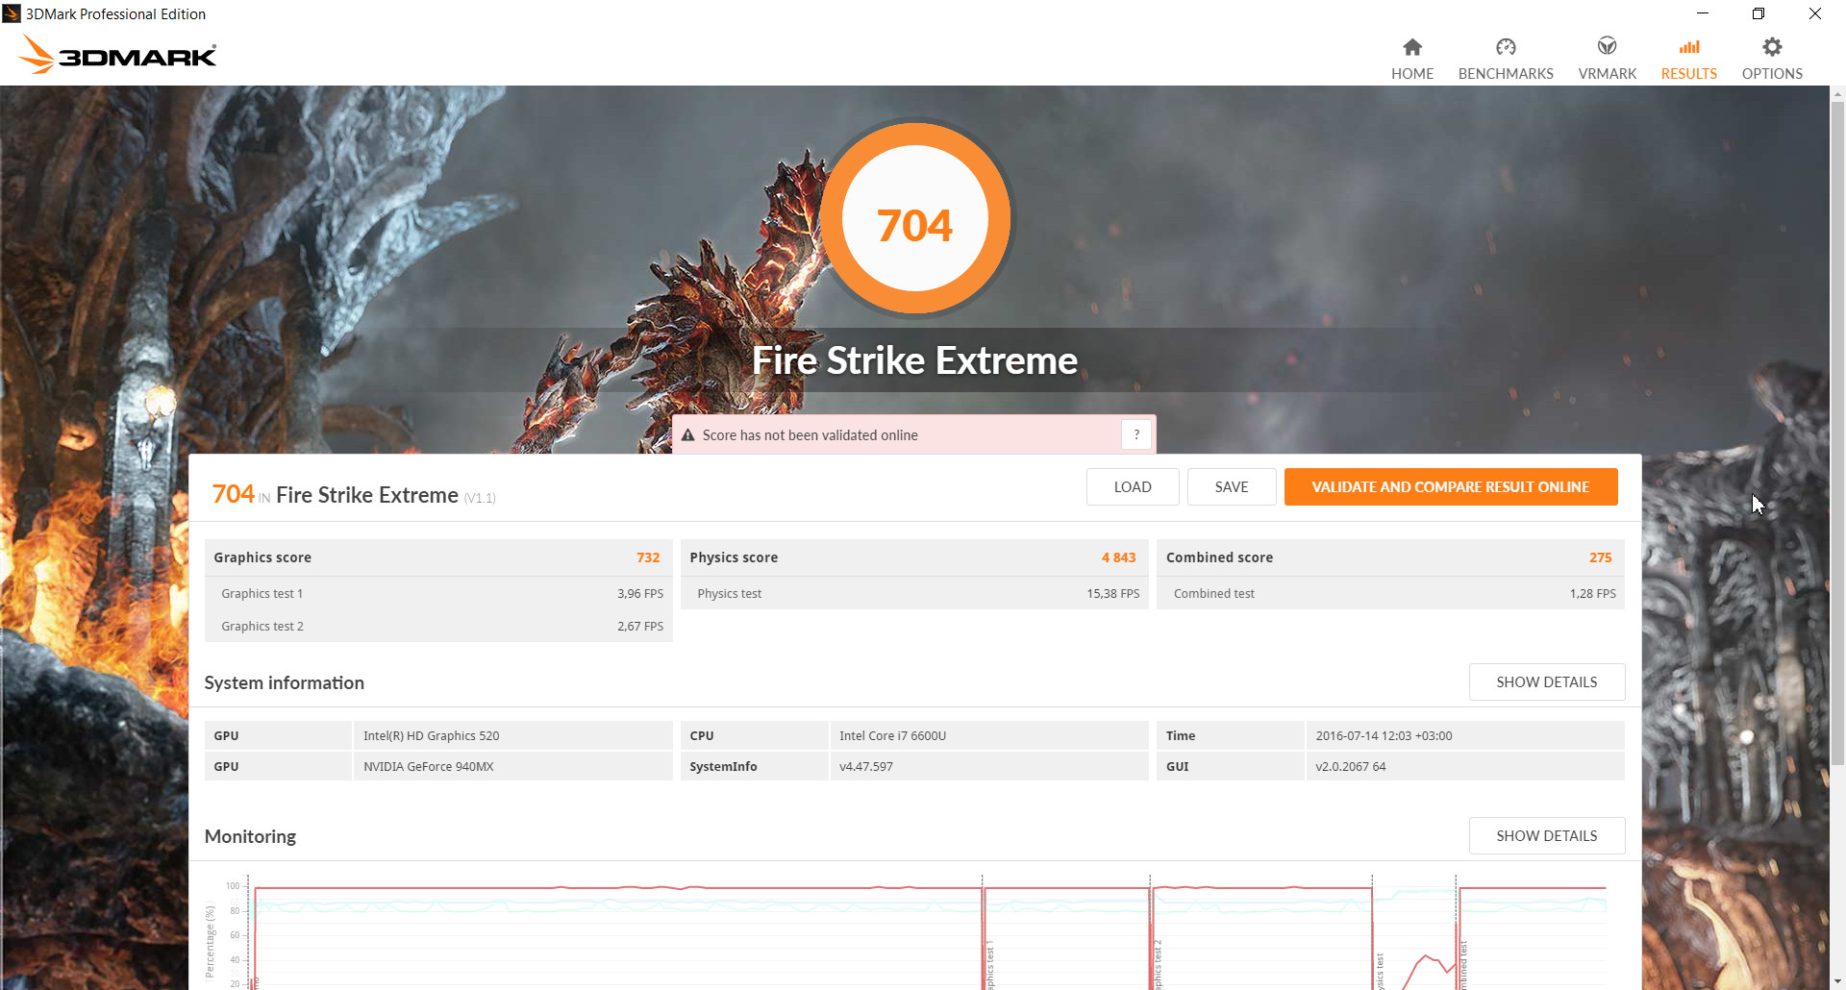Click the warning triangle icon in validation banner

(x=687, y=435)
